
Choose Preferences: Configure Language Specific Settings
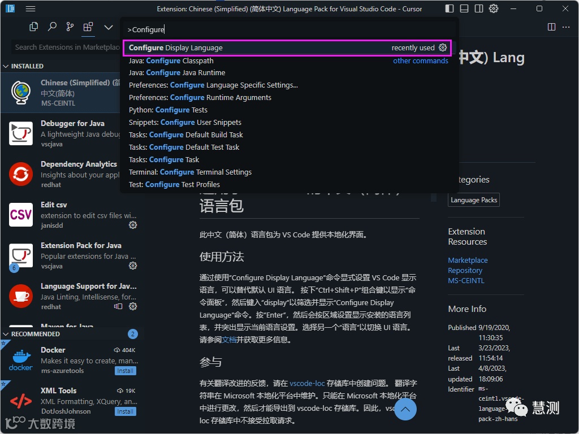click(289, 85)
